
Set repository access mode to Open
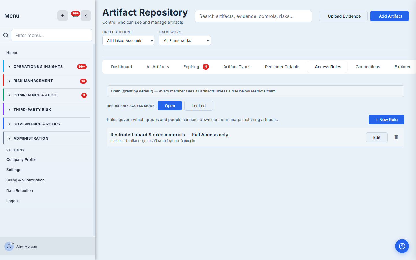click(170, 106)
